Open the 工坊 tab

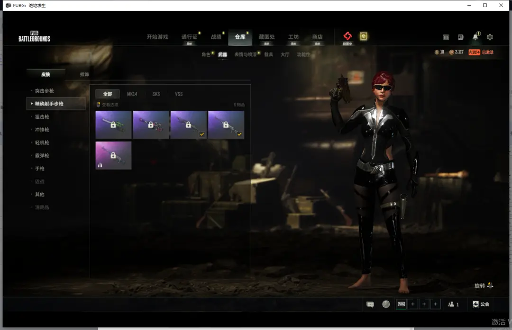click(293, 37)
